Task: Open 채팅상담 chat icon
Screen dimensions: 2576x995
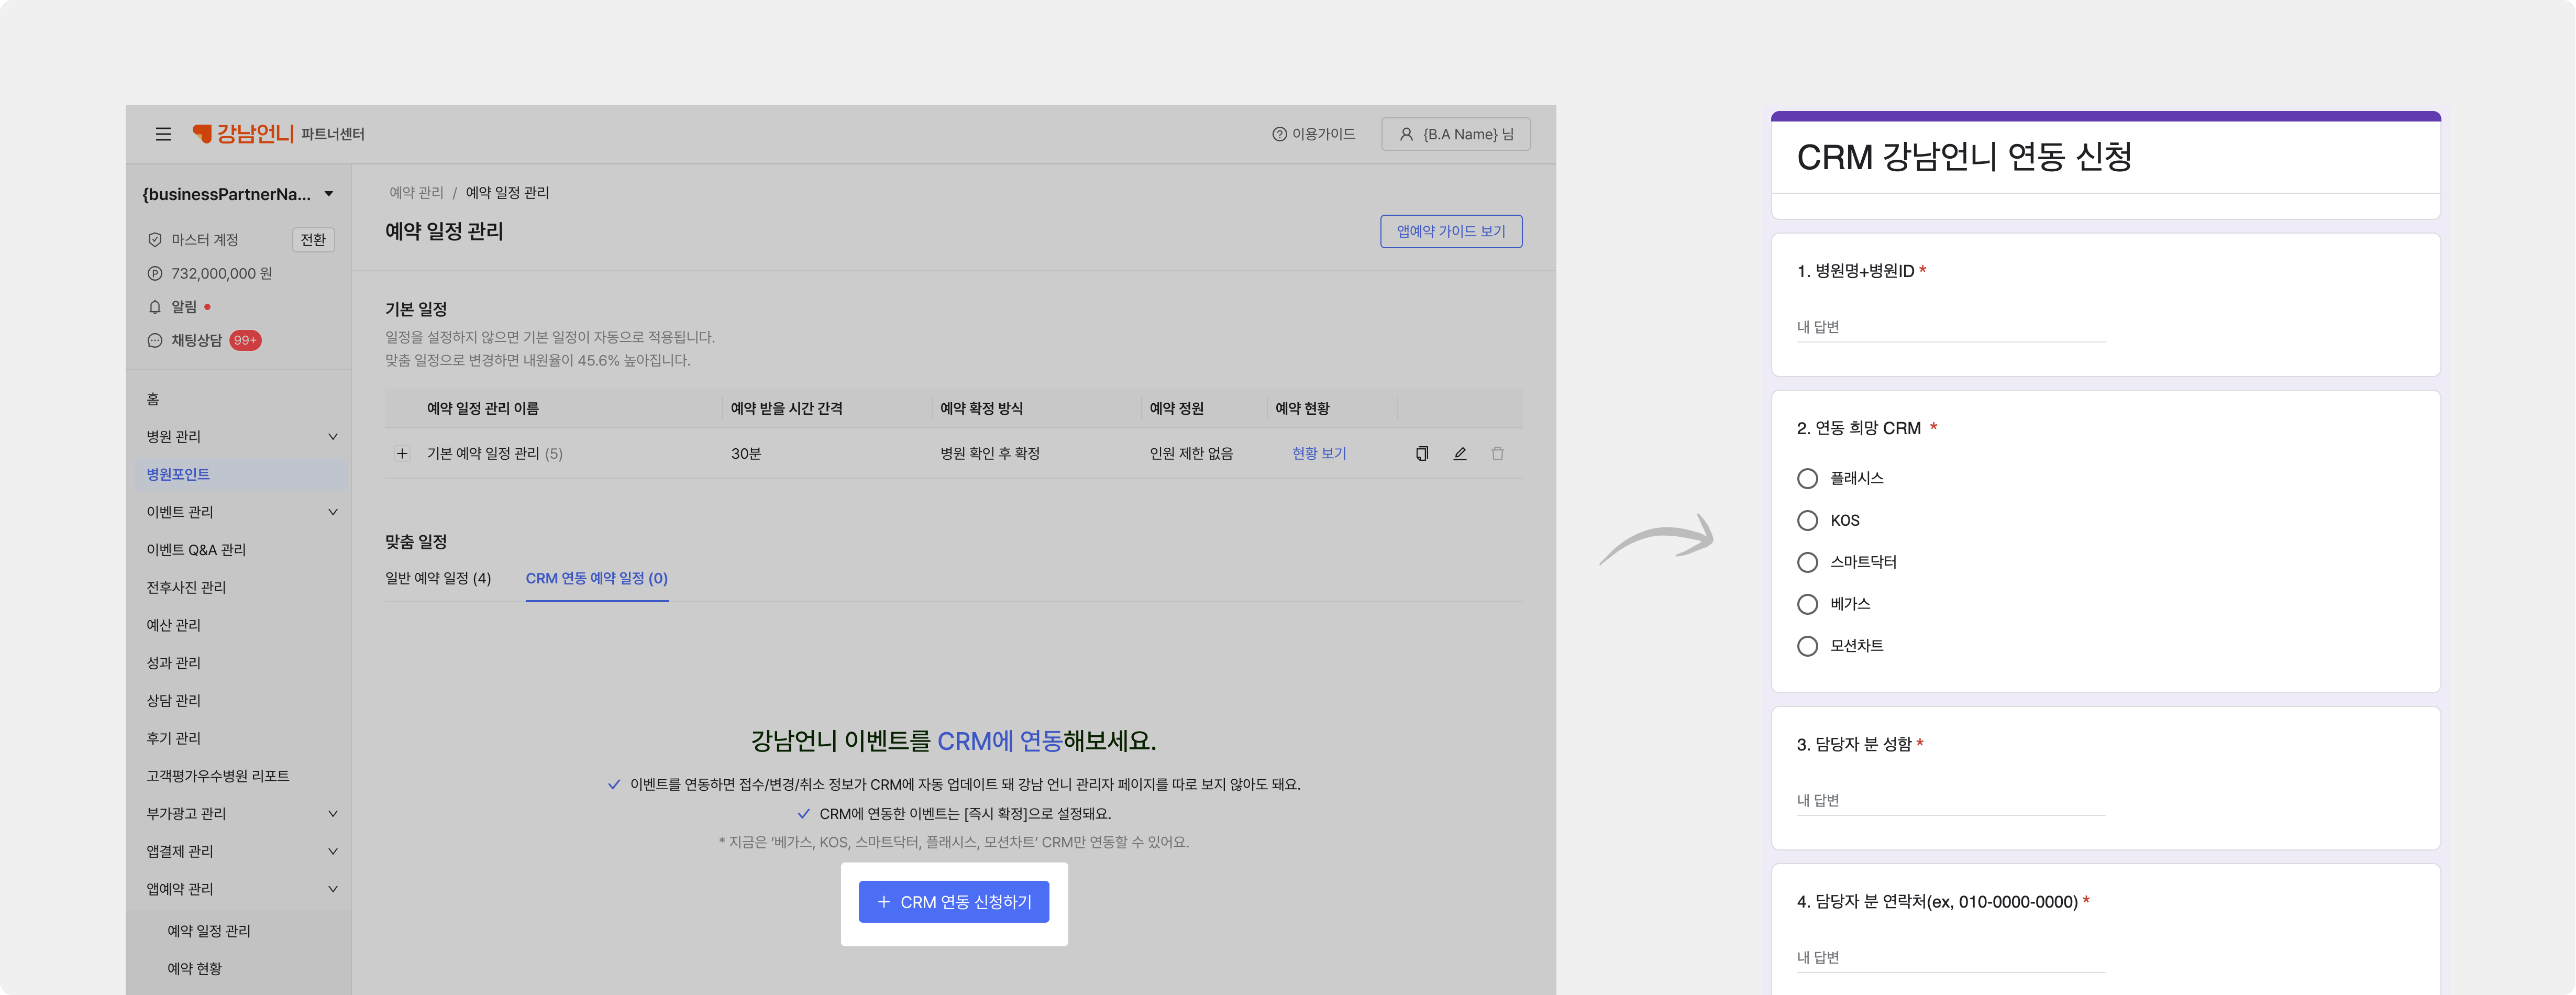Action: point(155,341)
